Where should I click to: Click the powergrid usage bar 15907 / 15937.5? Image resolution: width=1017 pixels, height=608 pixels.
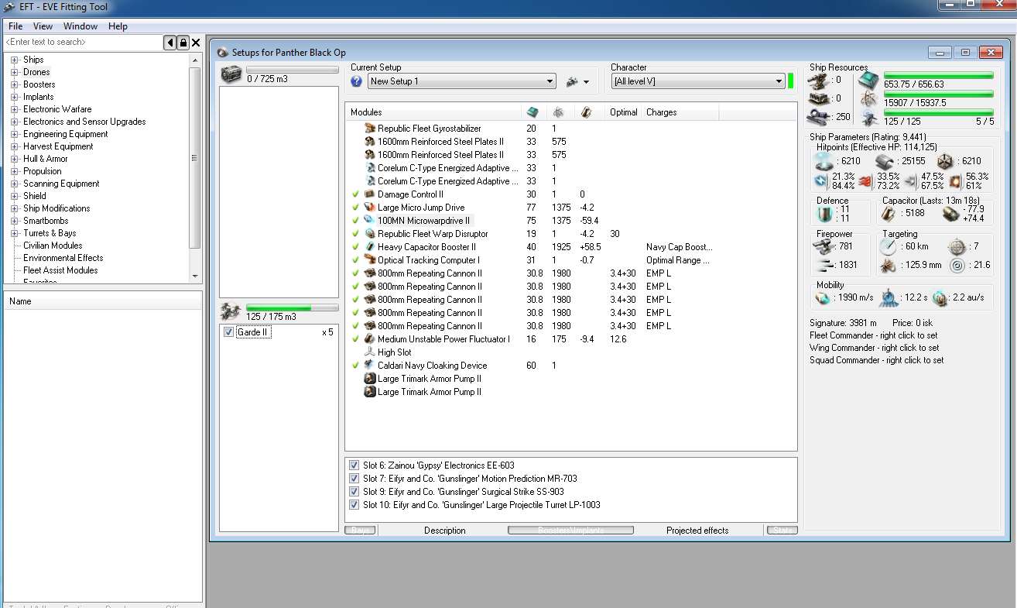[x=937, y=94]
